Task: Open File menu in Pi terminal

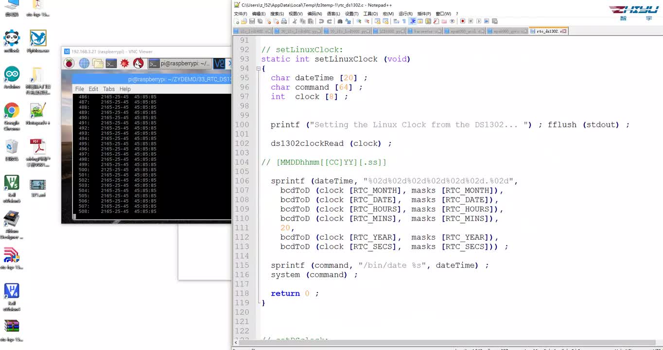Action: pos(80,89)
